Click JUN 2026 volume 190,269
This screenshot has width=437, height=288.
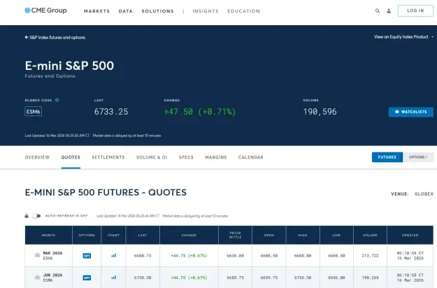[370, 278]
